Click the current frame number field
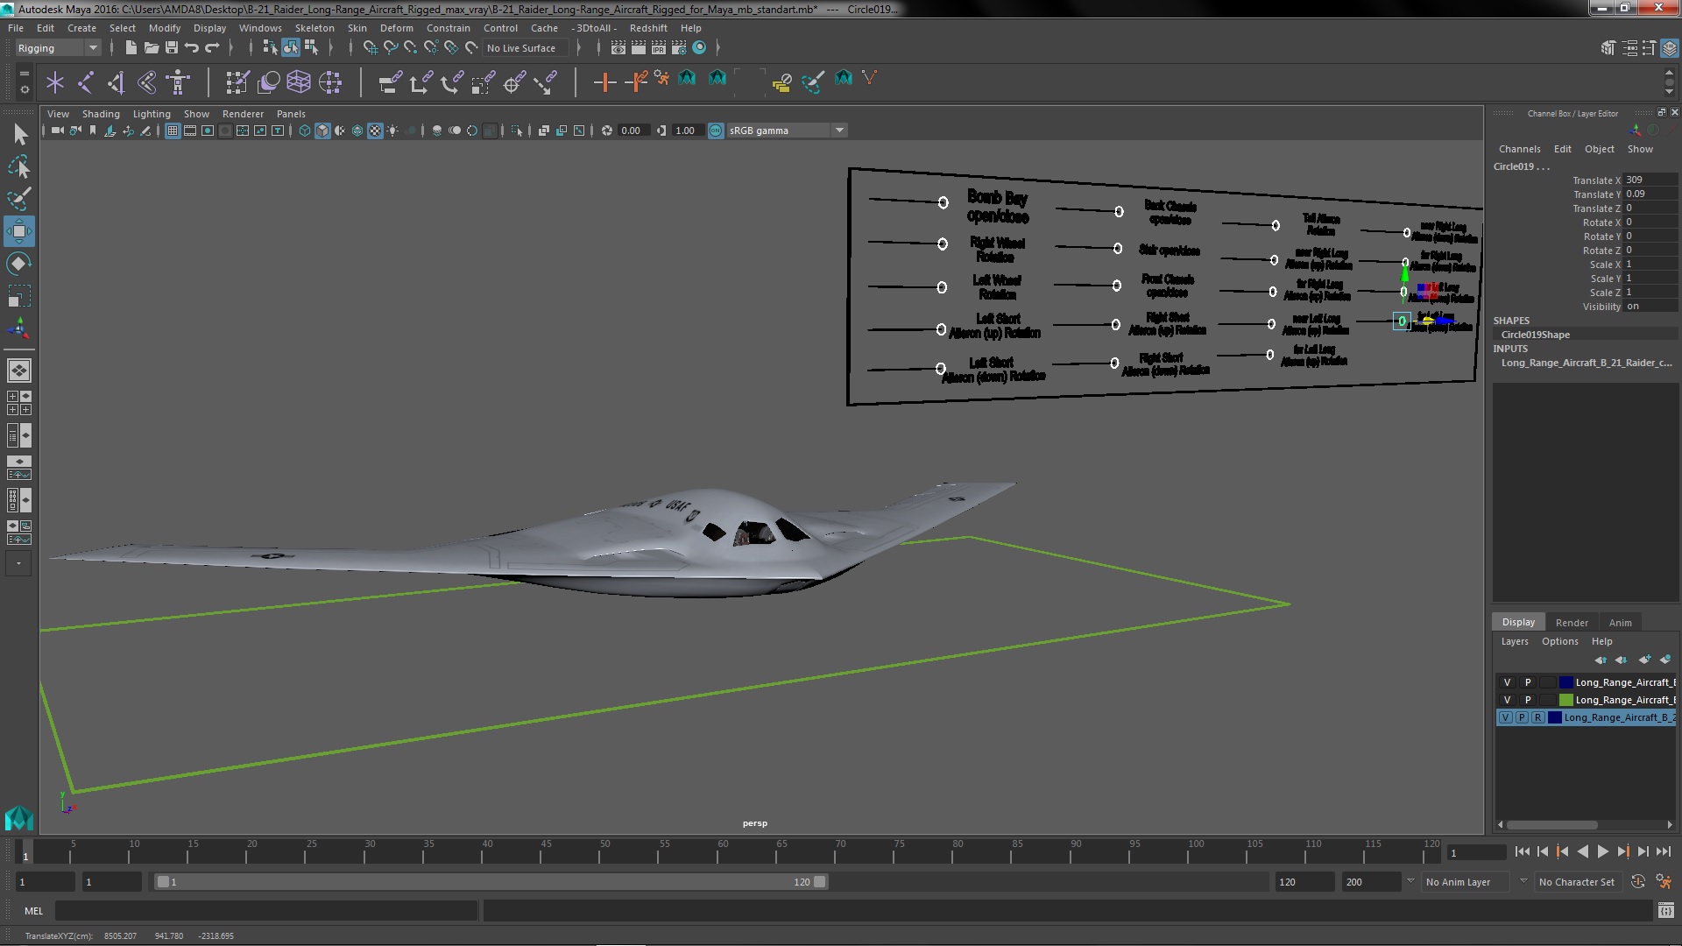This screenshot has height=946, width=1682. pos(1476,852)
